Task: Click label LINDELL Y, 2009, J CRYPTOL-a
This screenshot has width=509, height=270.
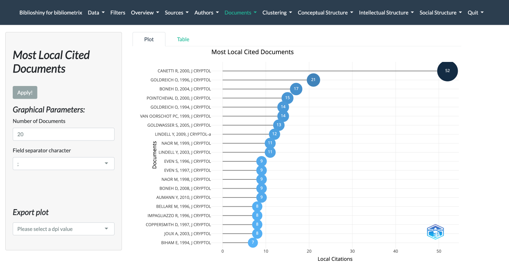Action: 183,134
